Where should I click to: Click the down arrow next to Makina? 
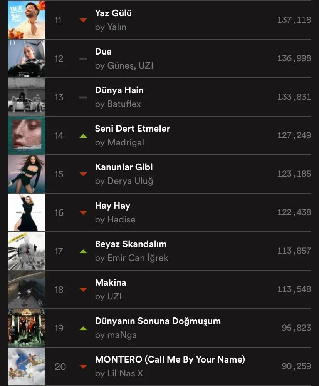(83, 289)
